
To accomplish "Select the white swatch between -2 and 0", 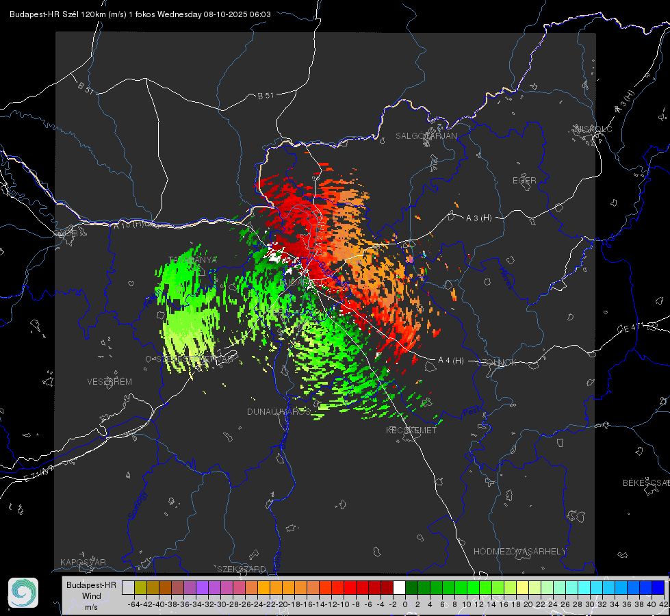I will [399, 587].
